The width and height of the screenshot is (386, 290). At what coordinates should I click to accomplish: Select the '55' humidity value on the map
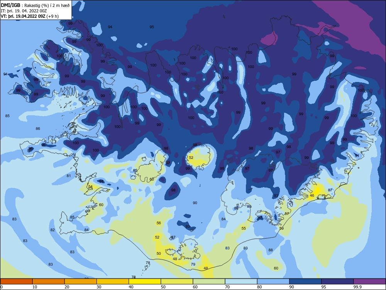(x=244, y=229)
